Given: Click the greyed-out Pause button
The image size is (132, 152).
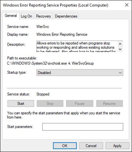Looking at the screenshot, I should coord(79,103).
